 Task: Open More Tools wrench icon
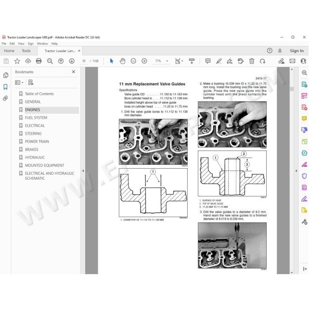(304, 222)
